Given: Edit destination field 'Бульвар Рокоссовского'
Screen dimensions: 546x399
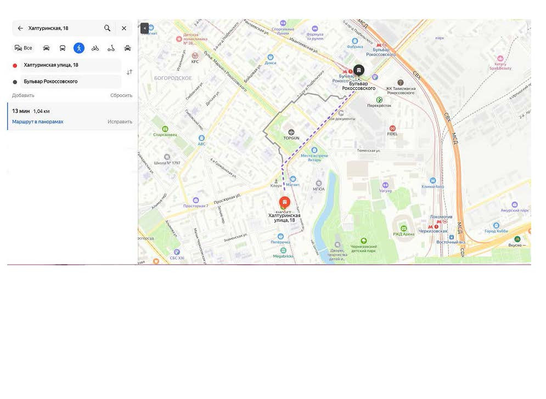Looking at the screenshot, I should pyautogui.click(x=71, y=82).
